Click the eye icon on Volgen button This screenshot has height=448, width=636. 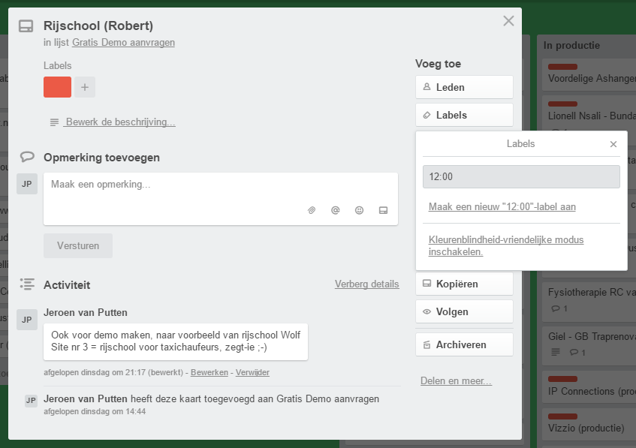tap(427, 311)
